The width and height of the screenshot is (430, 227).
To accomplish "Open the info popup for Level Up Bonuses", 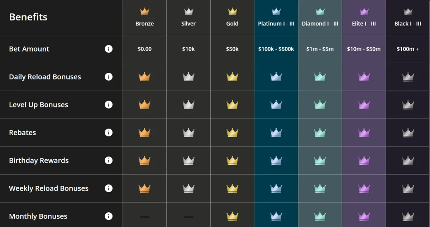I will pyautogui.click(x=109, y=105).
